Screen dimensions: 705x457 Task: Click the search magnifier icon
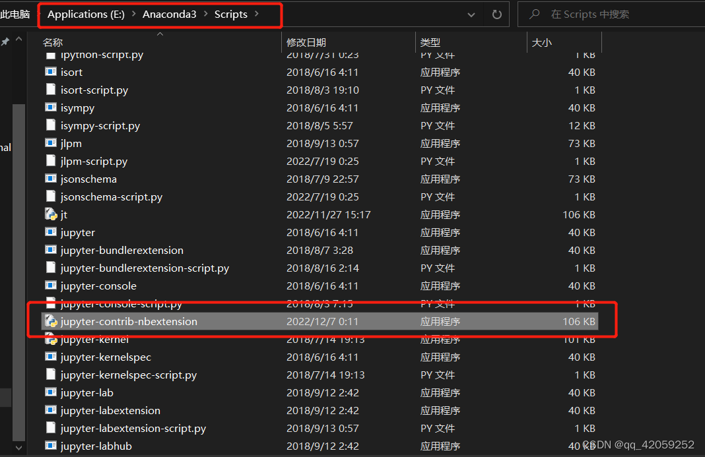point(534,15)
